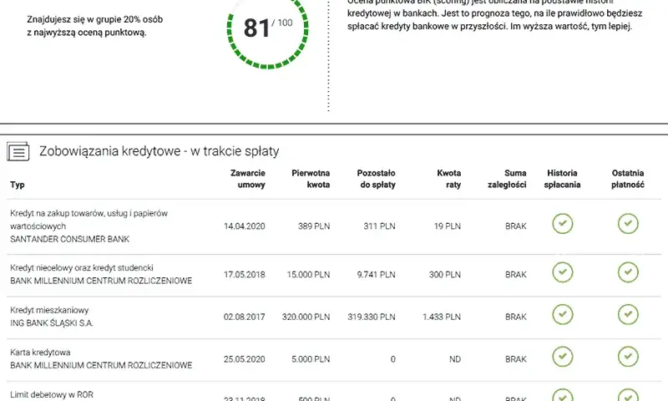
Task: Click the amount 320.000 PLN
Action: point(306,317)
